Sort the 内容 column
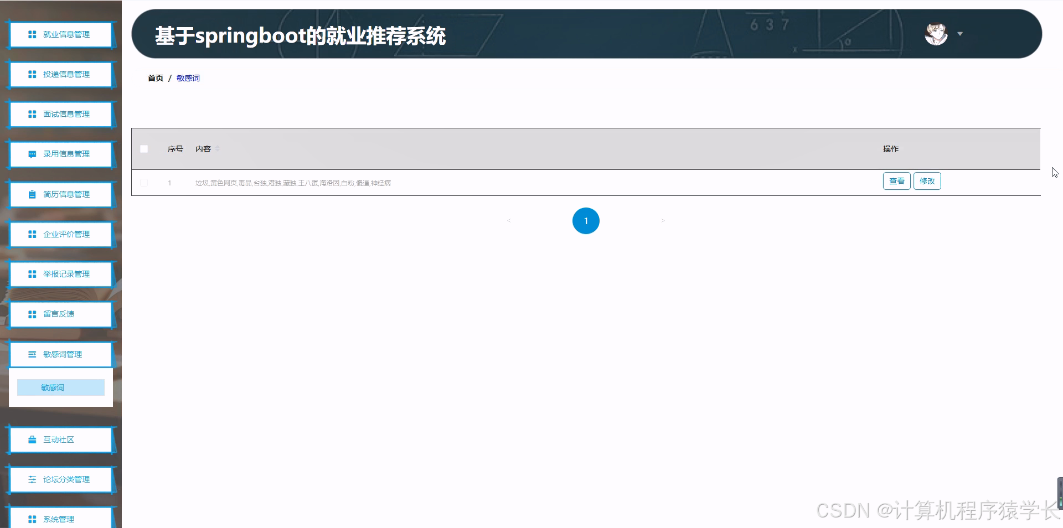 [218, 149]
